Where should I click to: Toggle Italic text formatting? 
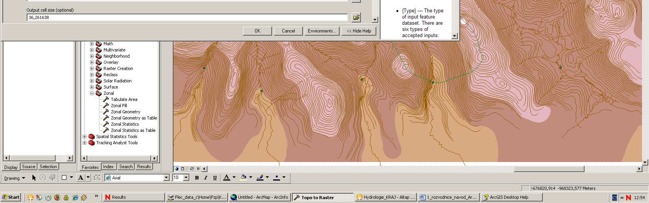[206, 177]
